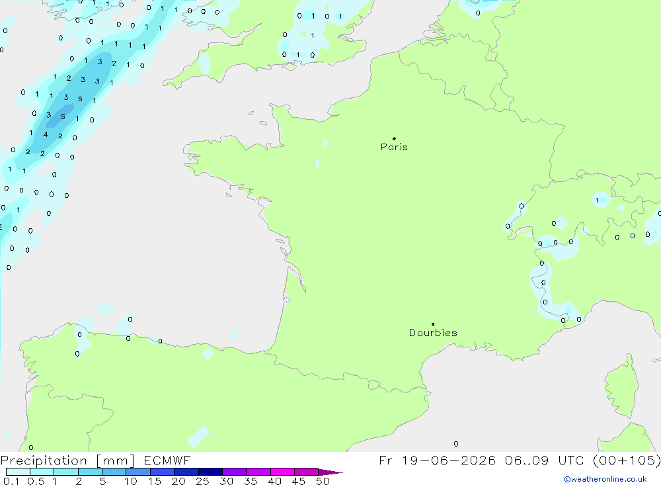Screen dimensions: 661x485
Task: Click the 'Precipitation [mm]' title text
Action: pos(67,461)
